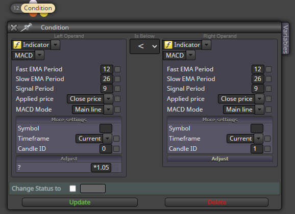Toggle left MACD Mode checkbox
Screen dimensions: 295x214
coord(117,110)
